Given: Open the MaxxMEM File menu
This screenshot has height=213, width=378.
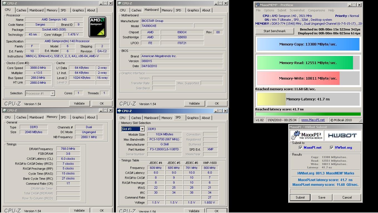Looking at the screenshot, I should click(x=258, y=10).
